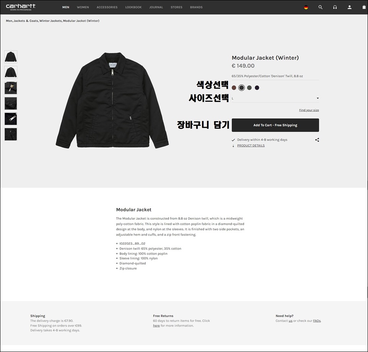Select the dark navy color swatch
The width and height of the screenshot is (368, 352).
click(257, 88)
